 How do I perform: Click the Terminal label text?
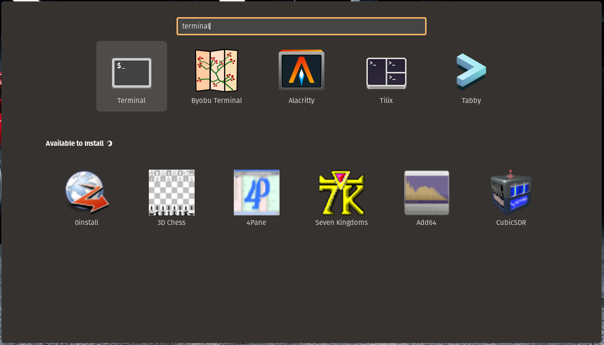click(131, 101)
